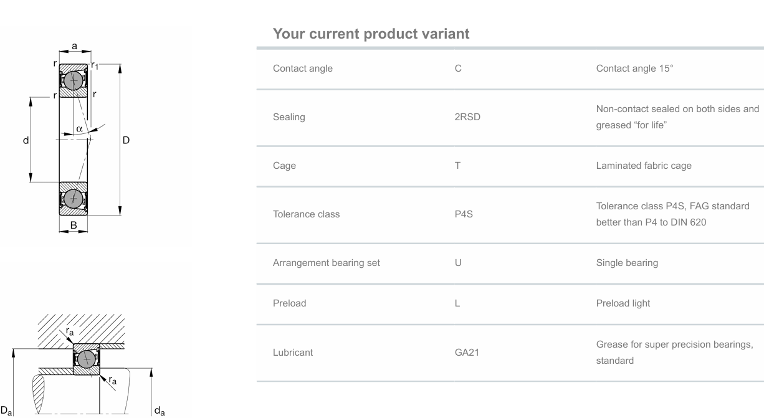Click the contact angle code C

[x=458, y=69]
